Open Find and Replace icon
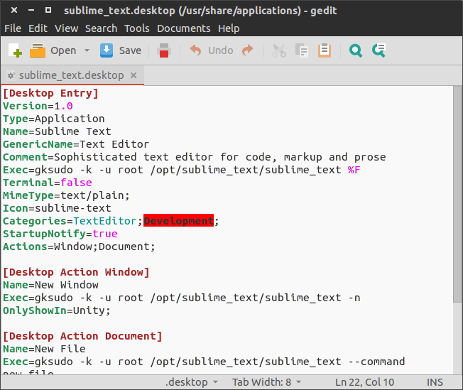This screenshot has width=463, height=390. (x=378, y=50)
